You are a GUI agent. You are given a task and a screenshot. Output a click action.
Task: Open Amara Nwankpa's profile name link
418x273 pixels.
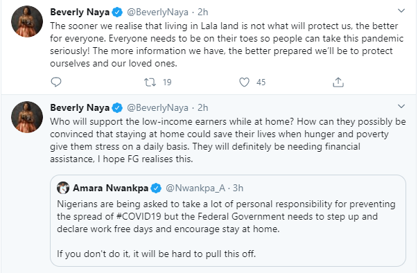(x=111, y=188)
